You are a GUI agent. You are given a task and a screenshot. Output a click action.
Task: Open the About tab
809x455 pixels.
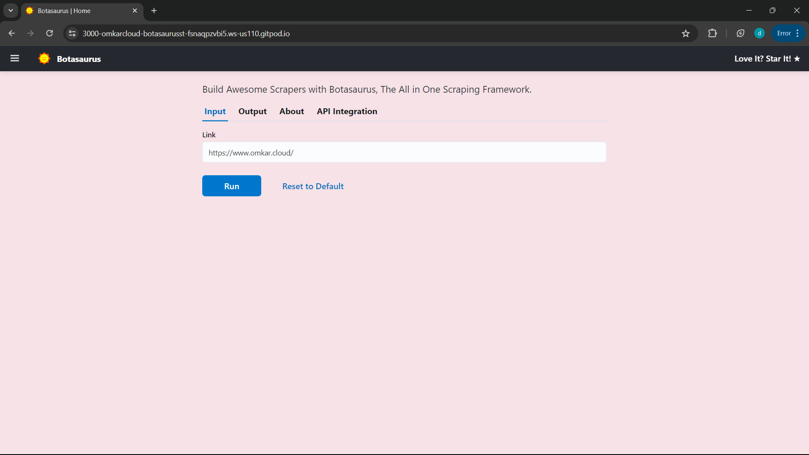[292, 111]
